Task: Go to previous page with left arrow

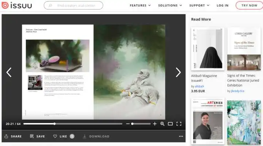Action: coord(9,72)
